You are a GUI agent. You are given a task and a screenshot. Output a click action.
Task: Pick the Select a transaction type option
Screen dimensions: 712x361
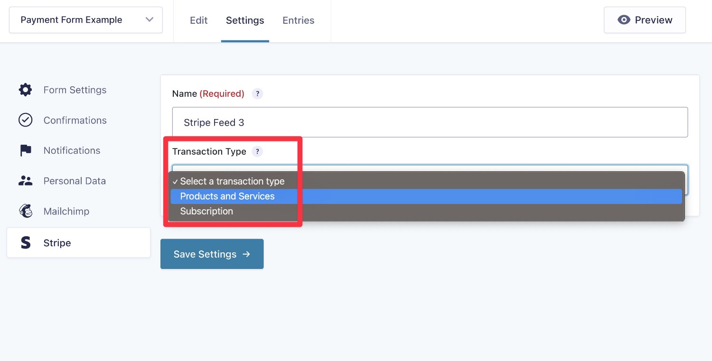click(x=232, y=181)
